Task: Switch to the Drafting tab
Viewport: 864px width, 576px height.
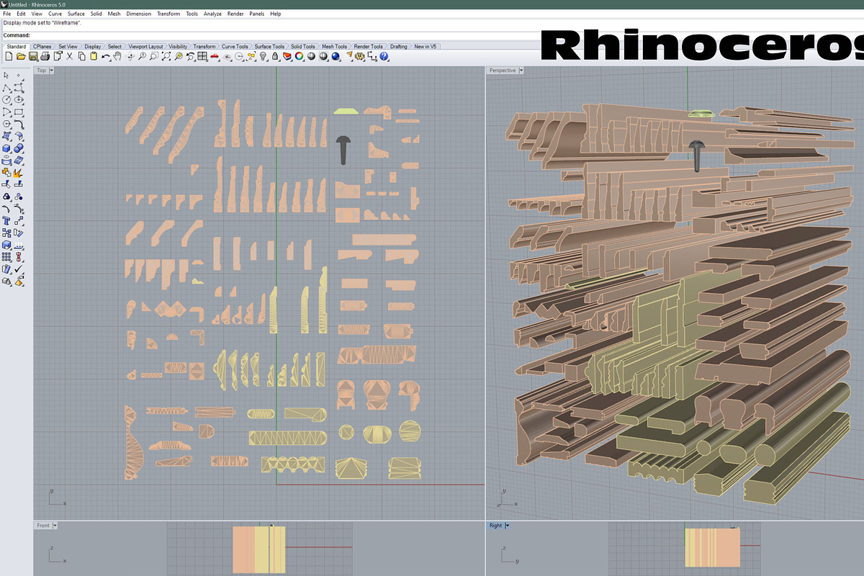Action: pyautogui.click(x=398, y=46)
